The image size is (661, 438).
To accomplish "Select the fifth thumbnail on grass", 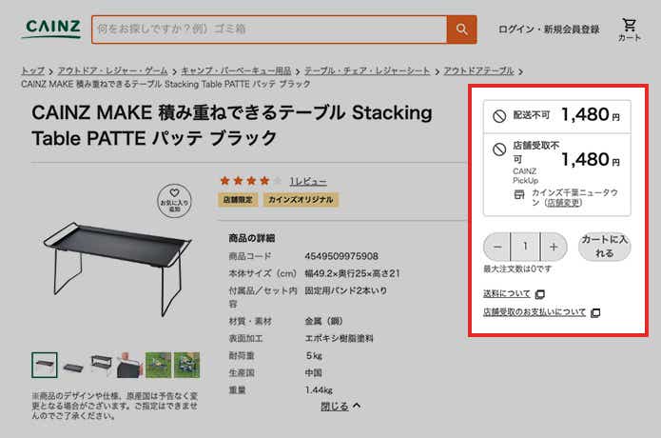I will point(159,365).
